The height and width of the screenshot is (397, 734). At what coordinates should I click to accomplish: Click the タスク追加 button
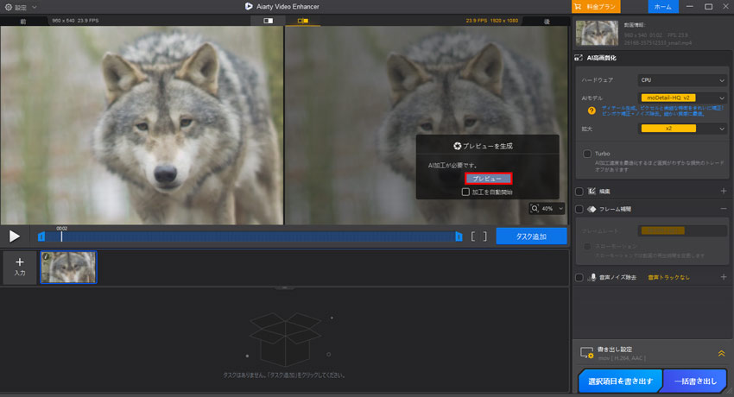point(531,236)
